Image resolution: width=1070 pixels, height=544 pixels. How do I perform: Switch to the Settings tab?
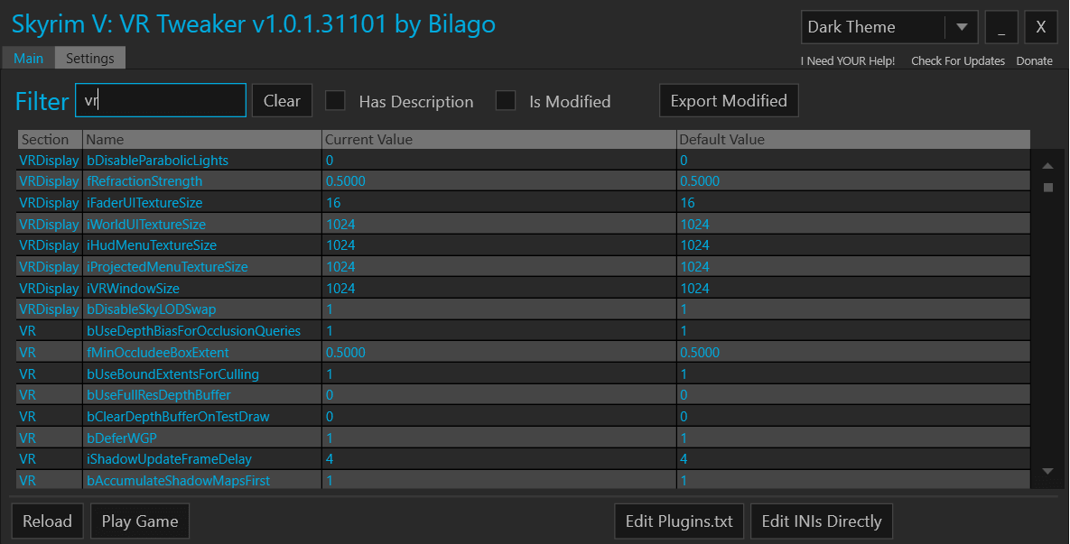pos(90,58)
